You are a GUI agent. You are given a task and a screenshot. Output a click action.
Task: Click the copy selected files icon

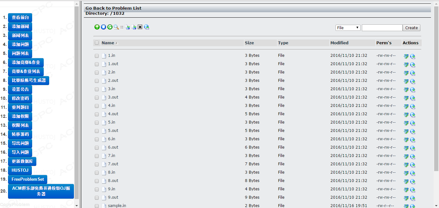[x=128, y=27]
